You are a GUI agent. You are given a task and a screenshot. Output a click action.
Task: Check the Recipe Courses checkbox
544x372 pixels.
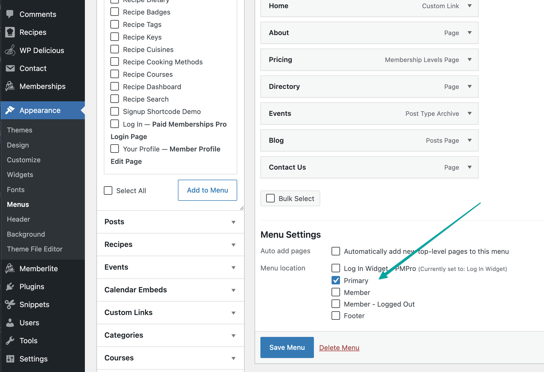(x=115, y=74)
